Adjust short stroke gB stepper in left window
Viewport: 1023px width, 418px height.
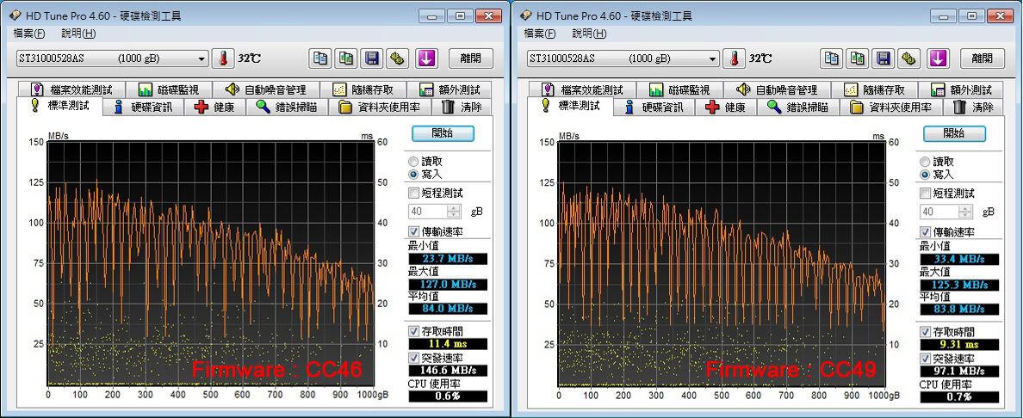(x=454, y=212)
